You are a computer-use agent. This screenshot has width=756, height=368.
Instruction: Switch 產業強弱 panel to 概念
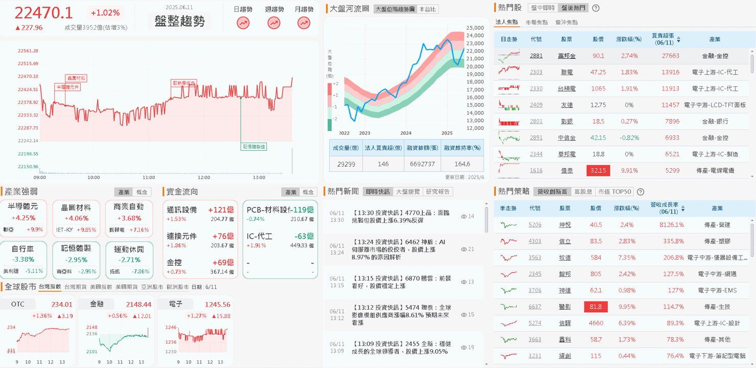pyautogui.click(x=141, y=192)
